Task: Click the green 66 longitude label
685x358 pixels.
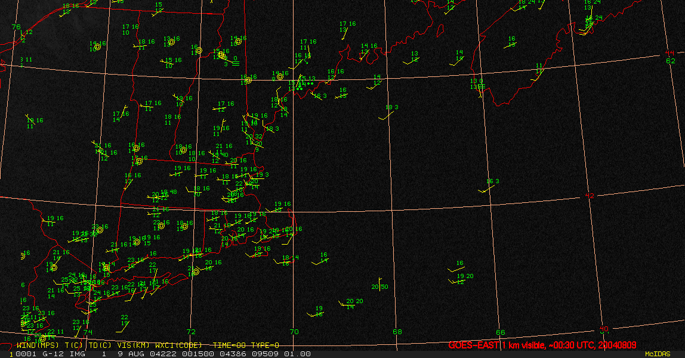Action: 500,332
